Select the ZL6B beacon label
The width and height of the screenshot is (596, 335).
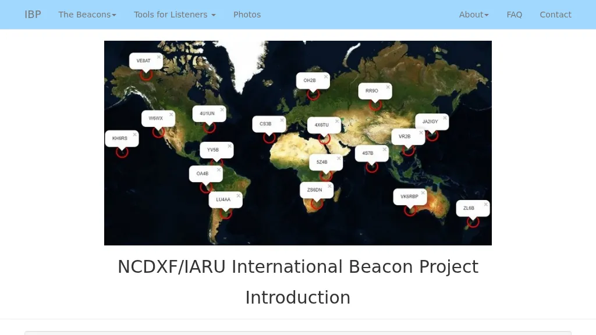pos(469,208)
